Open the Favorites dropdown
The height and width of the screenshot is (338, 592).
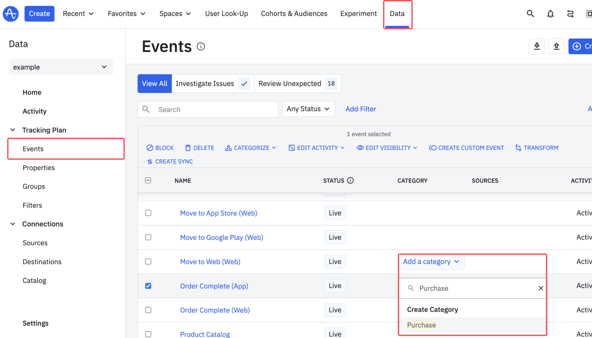click(x=126, y=14)
